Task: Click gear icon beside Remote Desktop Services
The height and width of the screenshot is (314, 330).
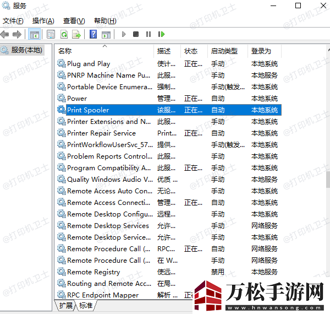Action: pyautogui.click(x=61, y=225)
